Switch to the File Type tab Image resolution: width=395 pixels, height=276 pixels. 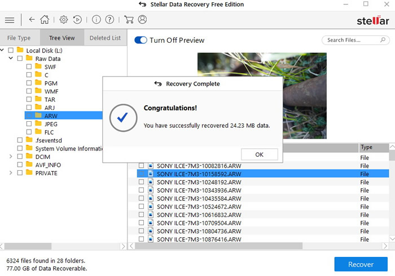(x=19, y=38)
